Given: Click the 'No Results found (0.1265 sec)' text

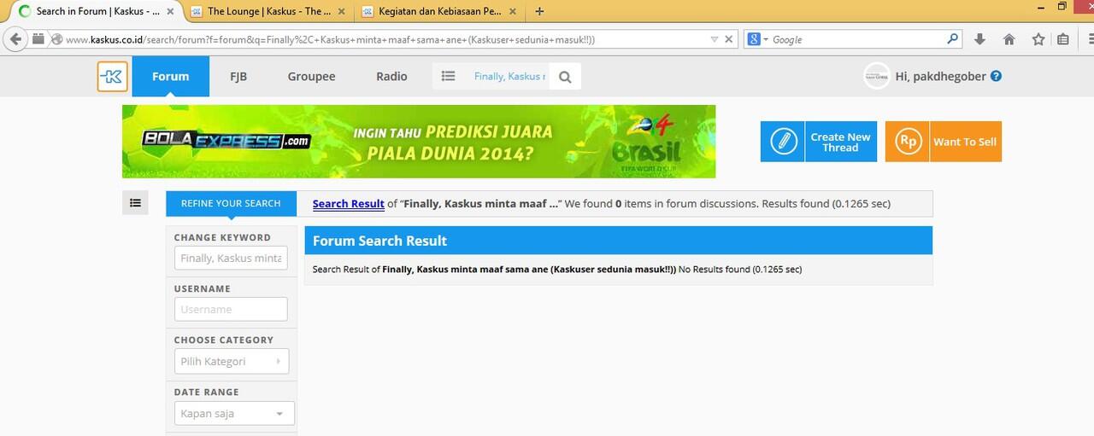Looking at the screenshot, I should pyautogui.click(x=740, y=270).
